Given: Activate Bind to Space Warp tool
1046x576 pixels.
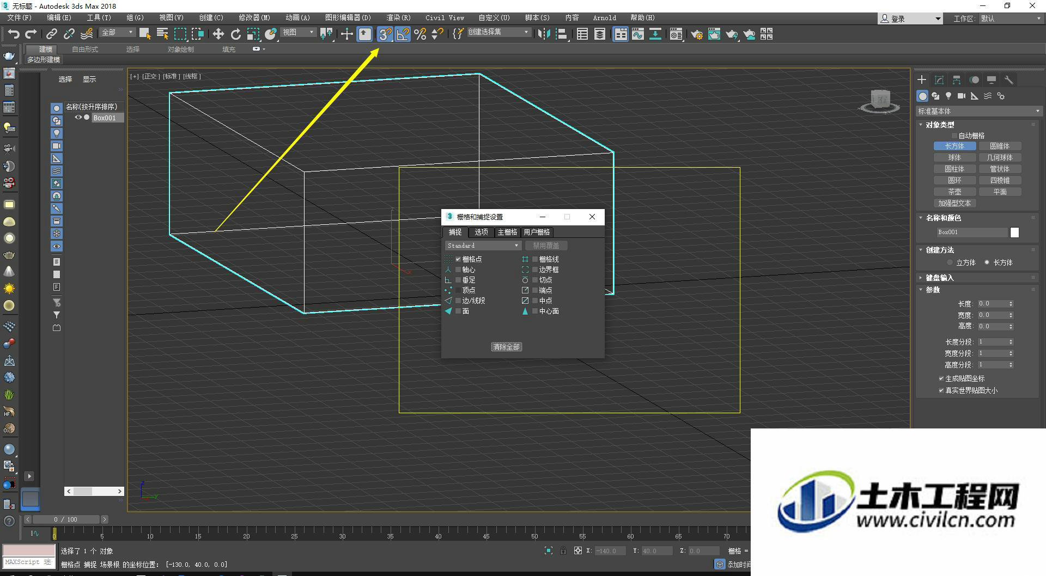Looking at the screenshot, I should (x=87, y=34).
